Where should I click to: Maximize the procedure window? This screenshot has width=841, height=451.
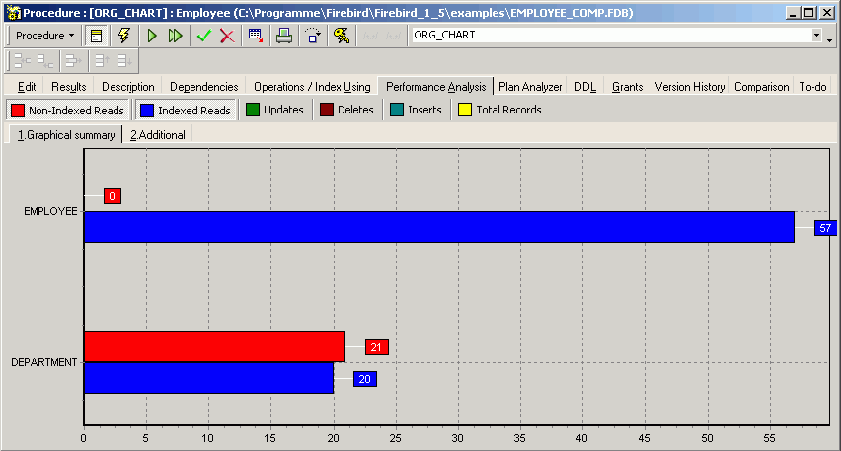[x=809, y=12]
